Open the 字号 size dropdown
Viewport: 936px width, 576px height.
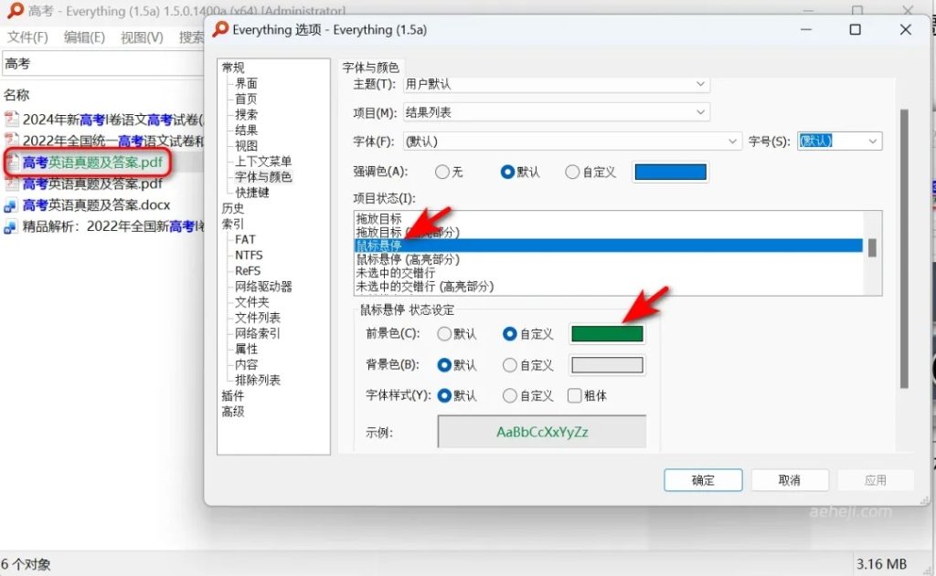(x=873, y=141)
